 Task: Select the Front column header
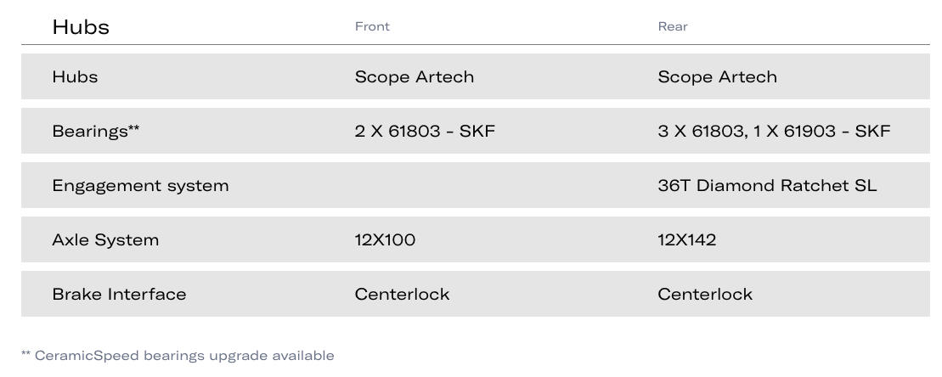(x=372, y=26)
